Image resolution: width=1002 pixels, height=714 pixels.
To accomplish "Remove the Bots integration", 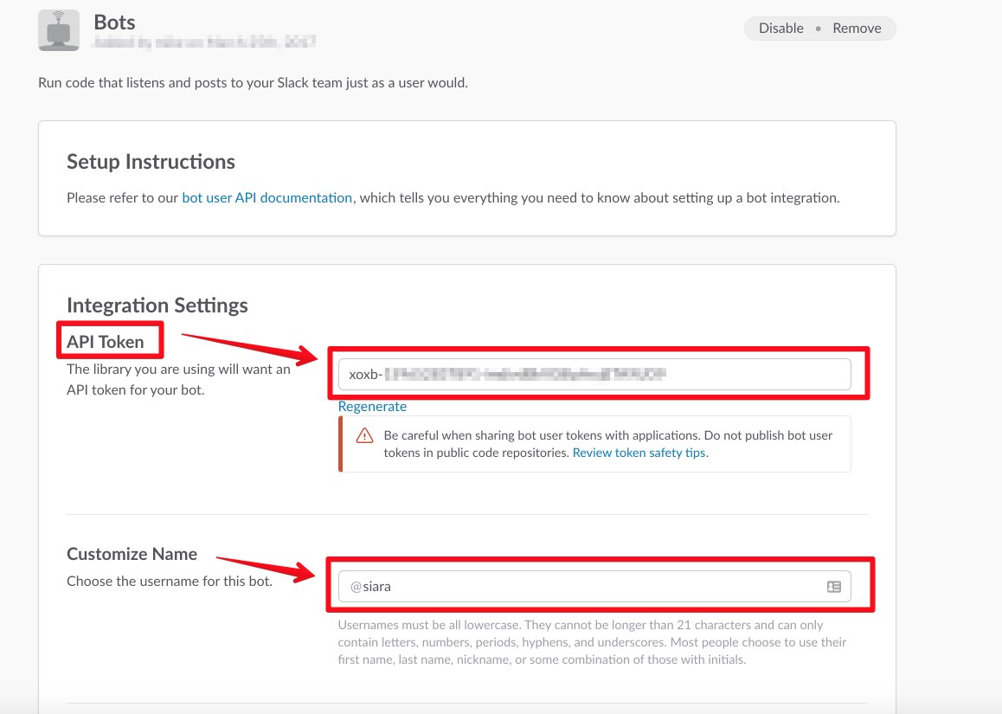I will coord(857,28).
